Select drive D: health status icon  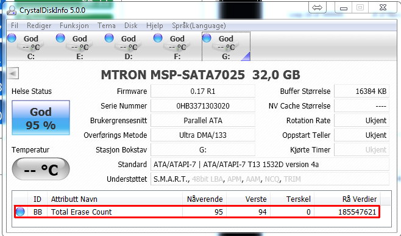tap(109, 38)
